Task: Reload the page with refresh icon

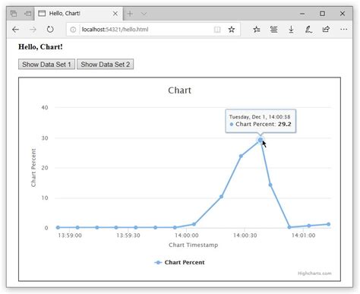Action: [x=50, y=30]
